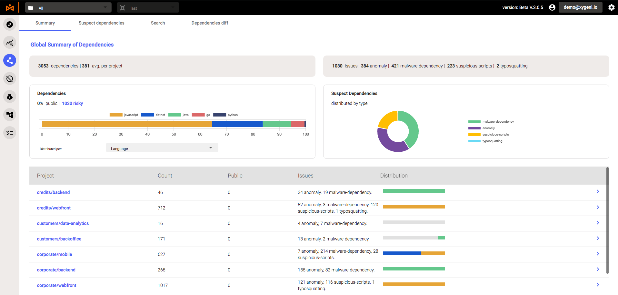Toggle javascript series in Dependencies chart legend

pos(124,115)
